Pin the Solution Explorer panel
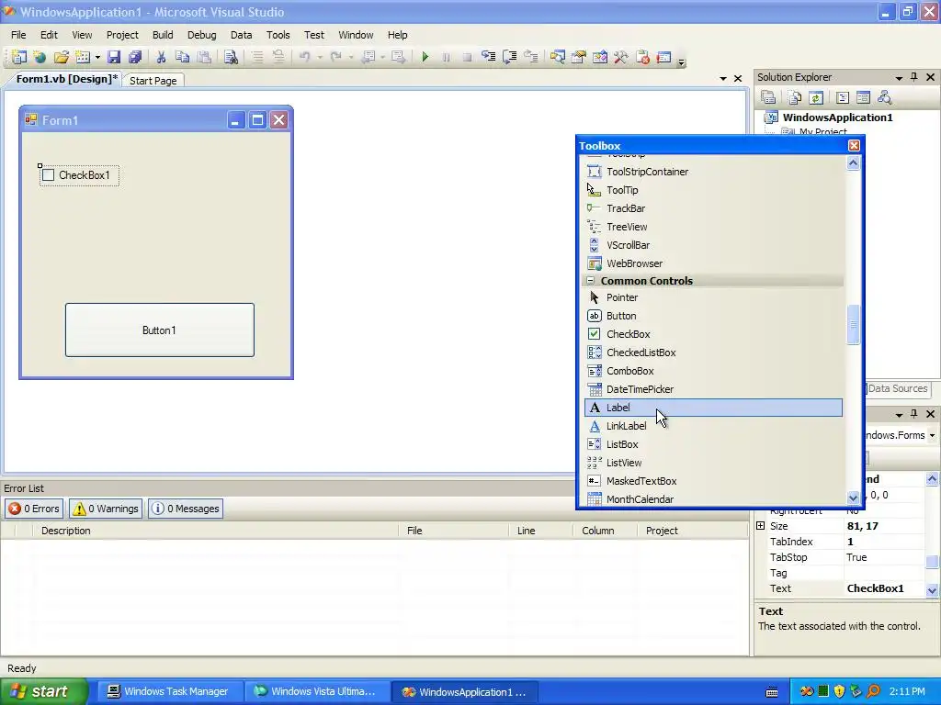Viewport: 941px width, 705px height. pos(914,77)
